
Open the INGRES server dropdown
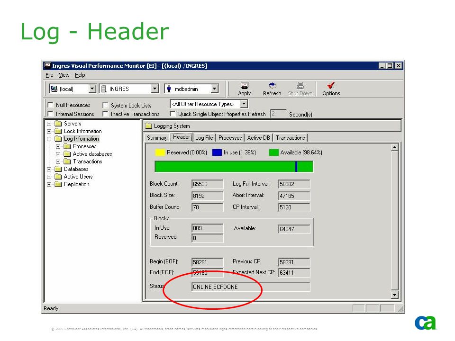[155, 89]
